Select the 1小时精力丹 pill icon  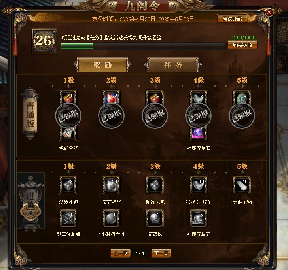(x=111, y=218)
